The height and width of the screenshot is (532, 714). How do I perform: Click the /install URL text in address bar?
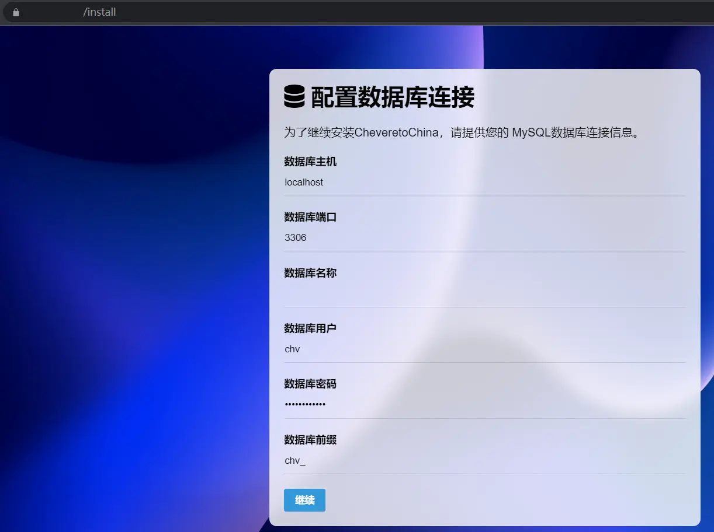coord(99,12)
